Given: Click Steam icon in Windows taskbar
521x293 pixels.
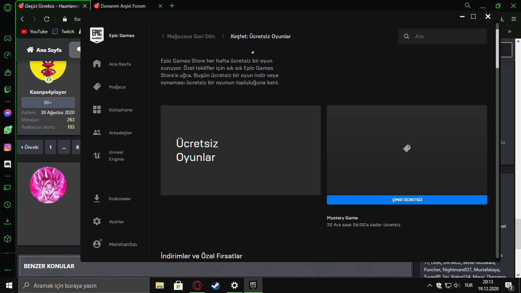Looking at the screenshot, I should click(216, 285).
